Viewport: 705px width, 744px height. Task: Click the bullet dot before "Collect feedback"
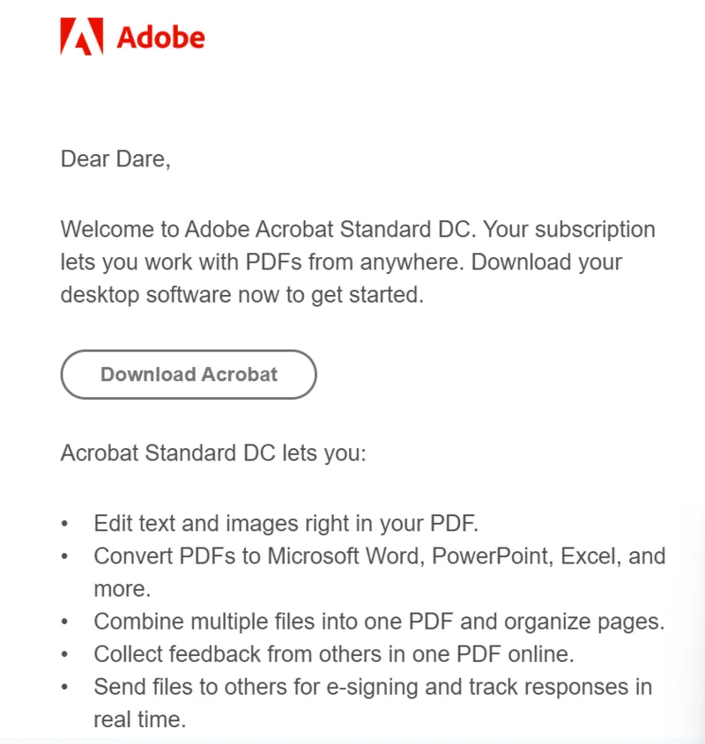(x=64, y=654)
